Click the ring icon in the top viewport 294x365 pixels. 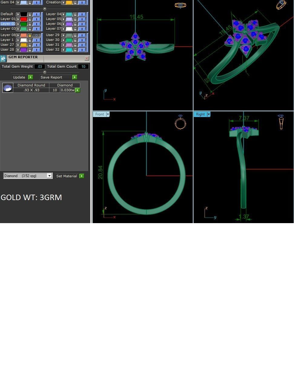(180, 5)
